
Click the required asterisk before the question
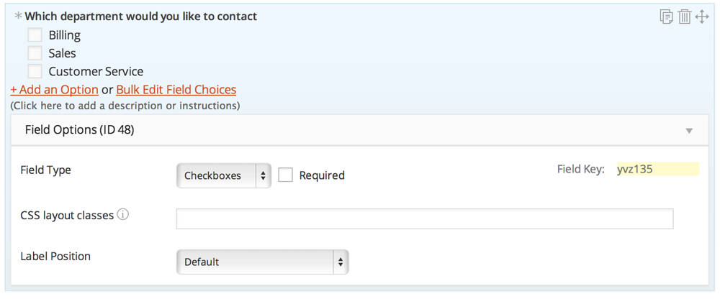[x=18, y=17]
